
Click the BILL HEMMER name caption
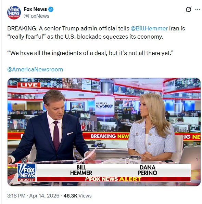[81, 170]
